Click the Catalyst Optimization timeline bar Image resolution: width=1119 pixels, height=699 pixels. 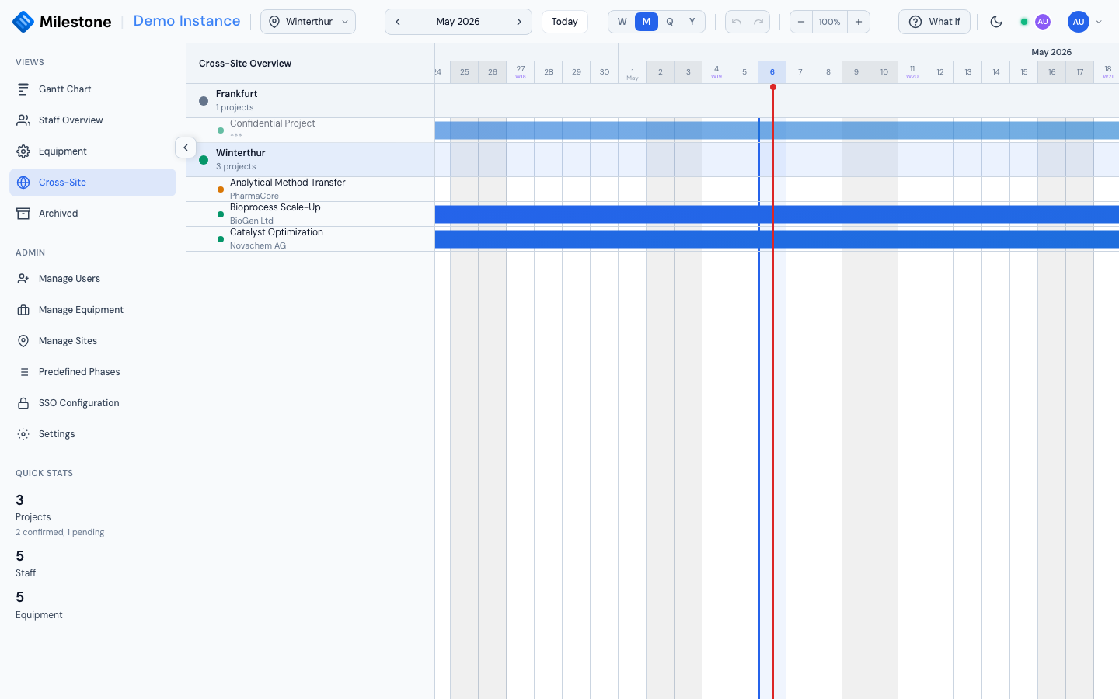[777, 239]
